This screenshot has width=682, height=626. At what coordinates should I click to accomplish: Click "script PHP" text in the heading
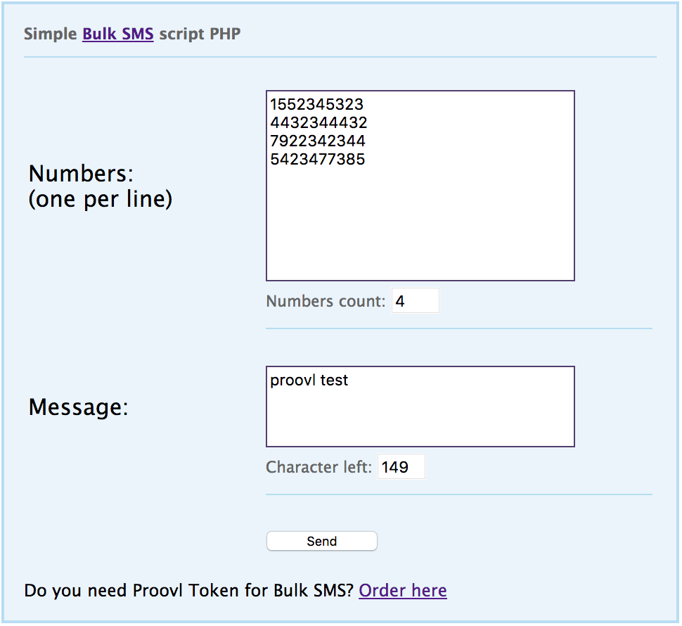pos(200,34)
